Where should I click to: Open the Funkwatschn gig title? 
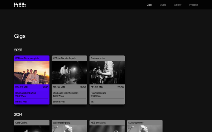(x=98, y=58)
